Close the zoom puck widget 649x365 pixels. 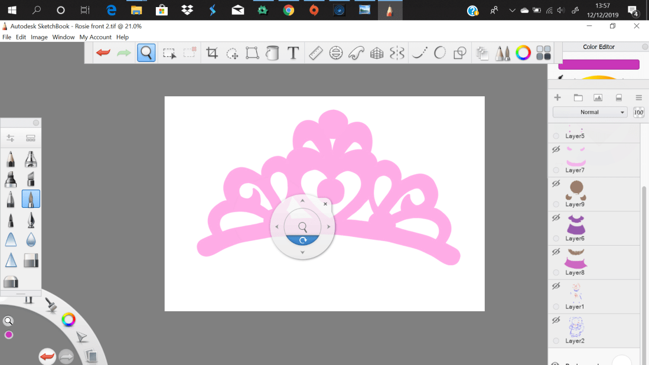(325, 204)
